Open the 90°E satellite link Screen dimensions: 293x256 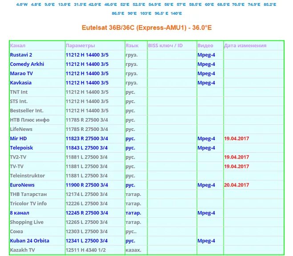[132, 13]
